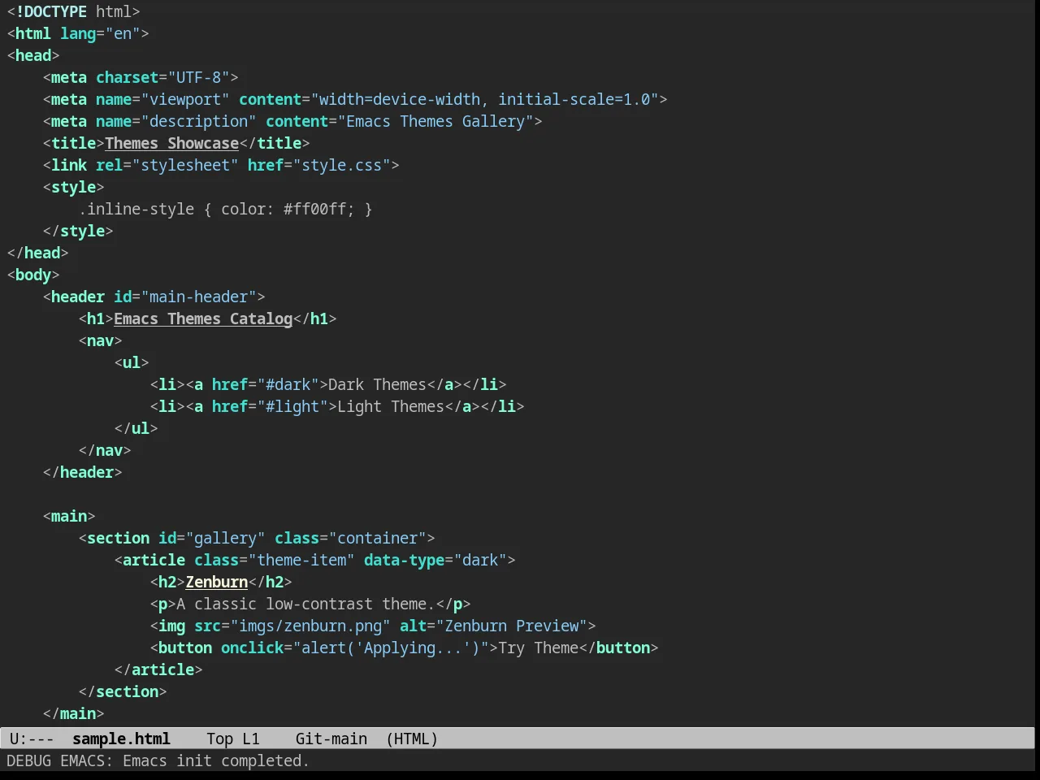Viewport: 1040px width, 780px height.
Task: Click the closing </section> tag
Action: click(123, 691)
